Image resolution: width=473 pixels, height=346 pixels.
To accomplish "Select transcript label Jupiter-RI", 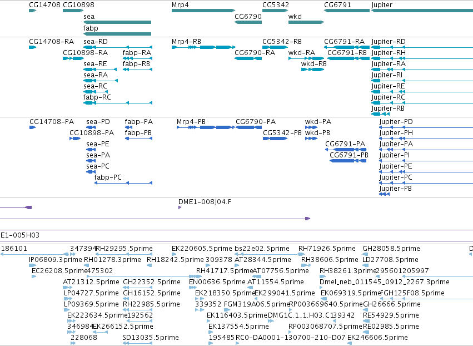I will (x=387, y=75).
